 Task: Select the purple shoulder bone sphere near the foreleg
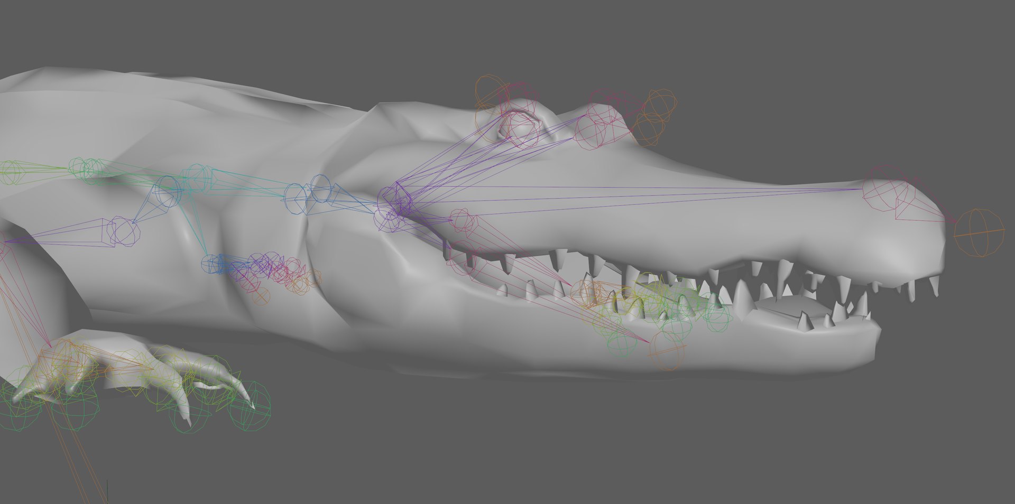124,231
